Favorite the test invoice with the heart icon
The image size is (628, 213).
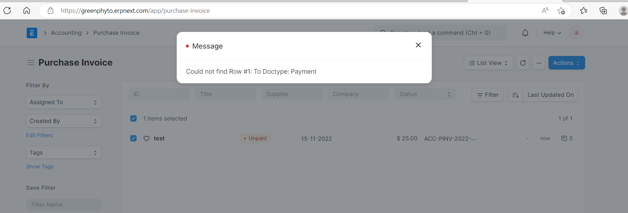[146, 138]
